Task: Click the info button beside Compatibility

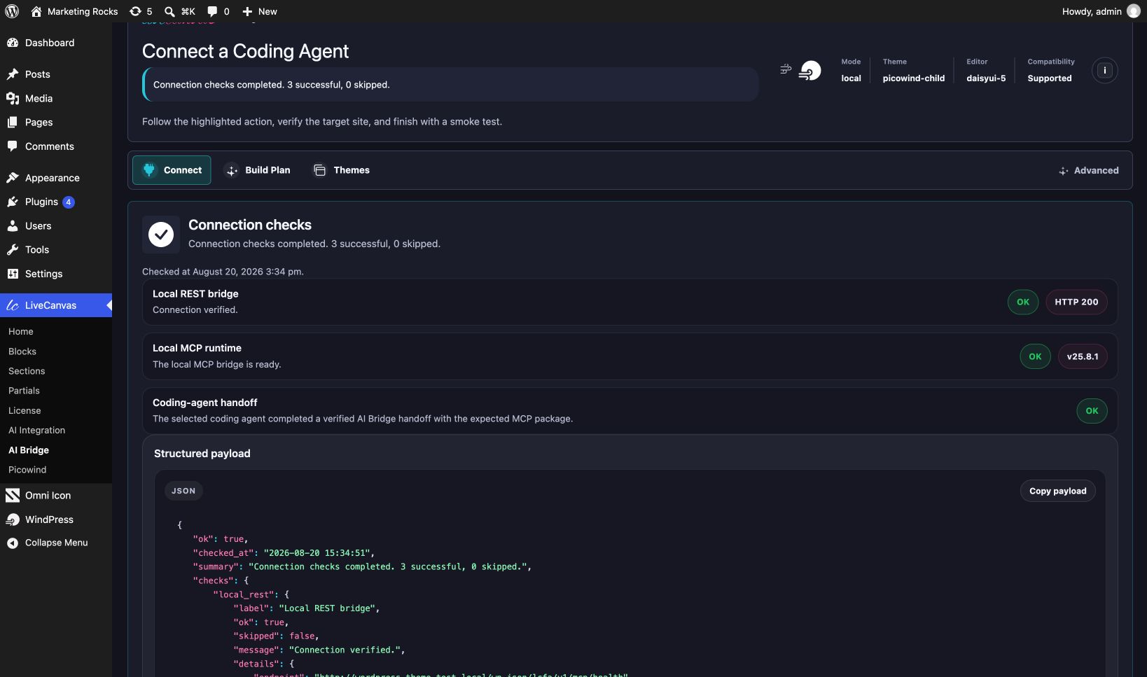Action: 1105,70
